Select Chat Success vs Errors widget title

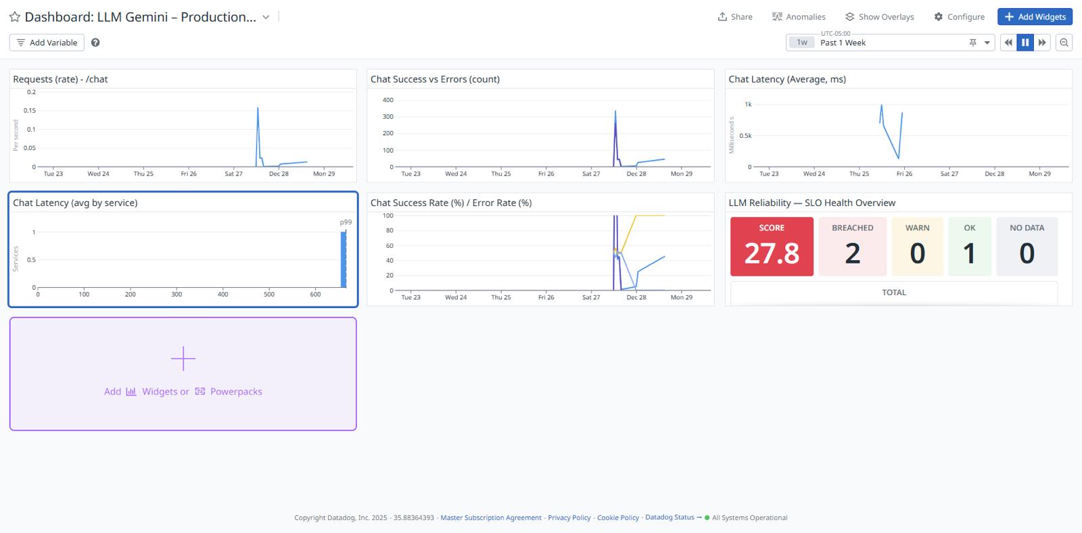pyautogui.click(x=435, y=79)
